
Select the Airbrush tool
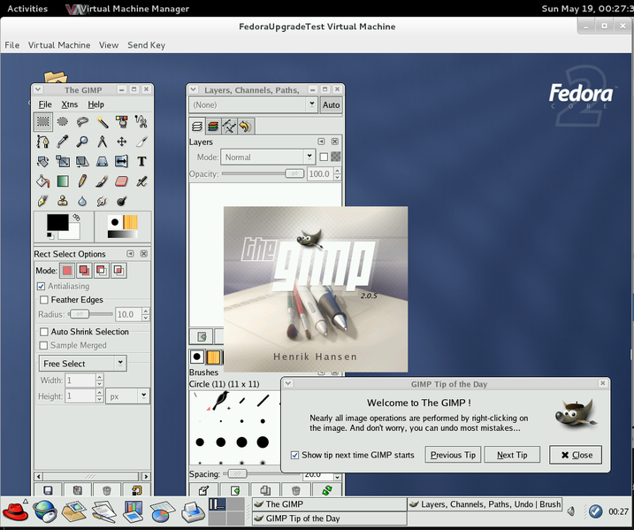click(141, 181)
